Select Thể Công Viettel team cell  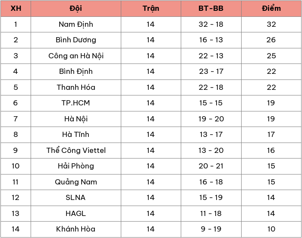[x=76, y=150]
